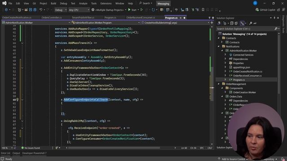Click the horizontal editor scrollbar

click(x=114, y=148)
